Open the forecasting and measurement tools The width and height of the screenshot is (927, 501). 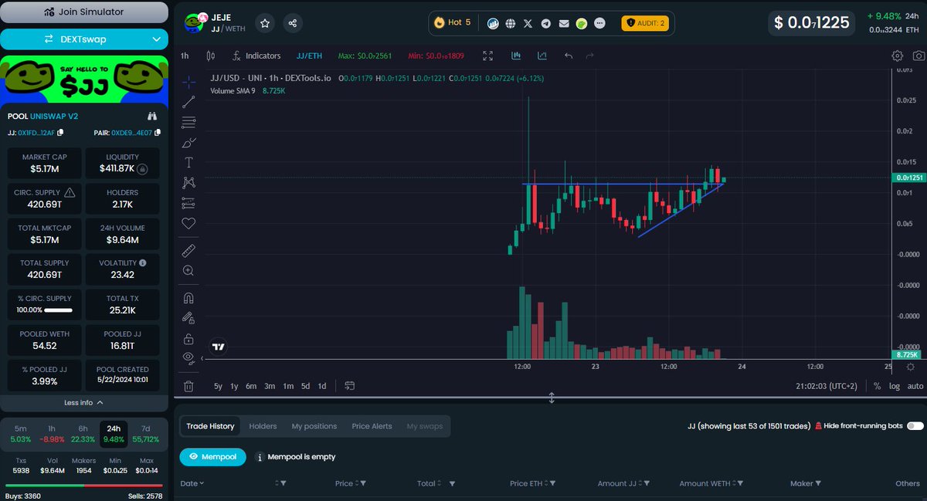click(188, 203)
